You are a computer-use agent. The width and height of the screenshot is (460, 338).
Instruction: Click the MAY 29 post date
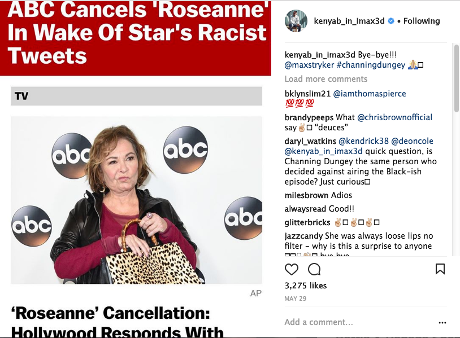click(x=296, y=298)
